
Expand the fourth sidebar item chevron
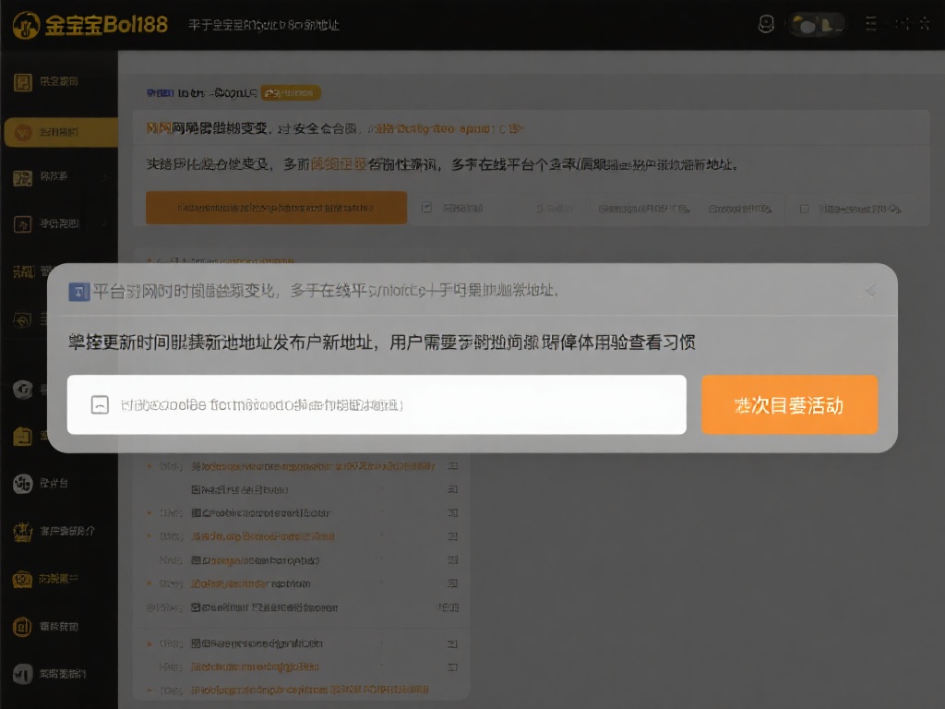(104, 222)
